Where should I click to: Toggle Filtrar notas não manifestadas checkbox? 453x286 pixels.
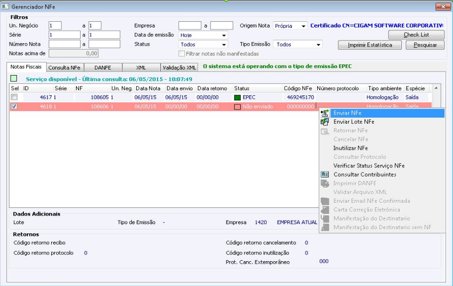(x=181, y=54)
